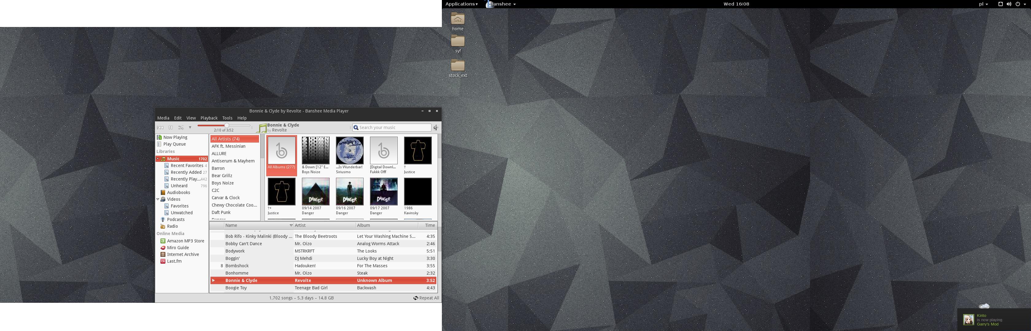Click the Unheard playlist icon
Viewport: 1031px width, 331px height.
point(167,186)
